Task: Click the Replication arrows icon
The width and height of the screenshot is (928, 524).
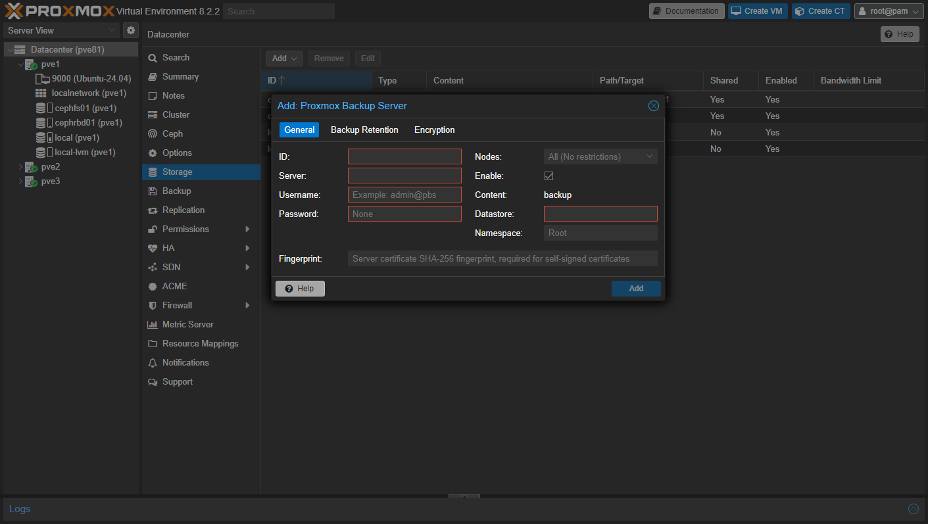Action: coord(153,210)
